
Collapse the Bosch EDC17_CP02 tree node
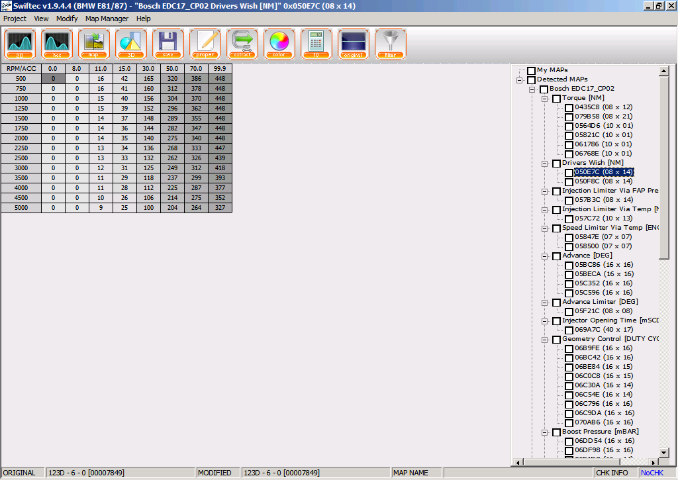pyautogui.click(x=532, y=89)
